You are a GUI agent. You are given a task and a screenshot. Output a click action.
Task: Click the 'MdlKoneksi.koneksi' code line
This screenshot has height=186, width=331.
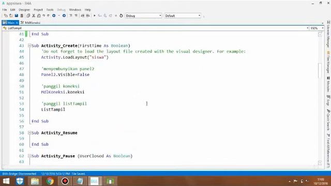click(x=63, y=92)
